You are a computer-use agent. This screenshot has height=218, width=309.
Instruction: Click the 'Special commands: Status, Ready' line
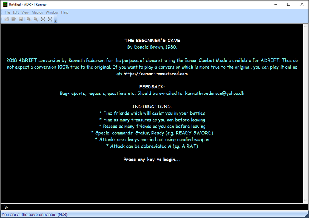(152, 133)
